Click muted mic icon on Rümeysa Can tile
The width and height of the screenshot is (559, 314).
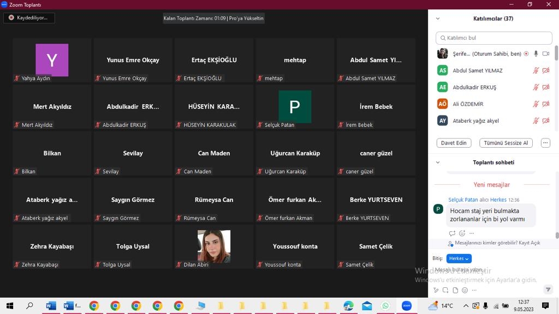(179, 218)
